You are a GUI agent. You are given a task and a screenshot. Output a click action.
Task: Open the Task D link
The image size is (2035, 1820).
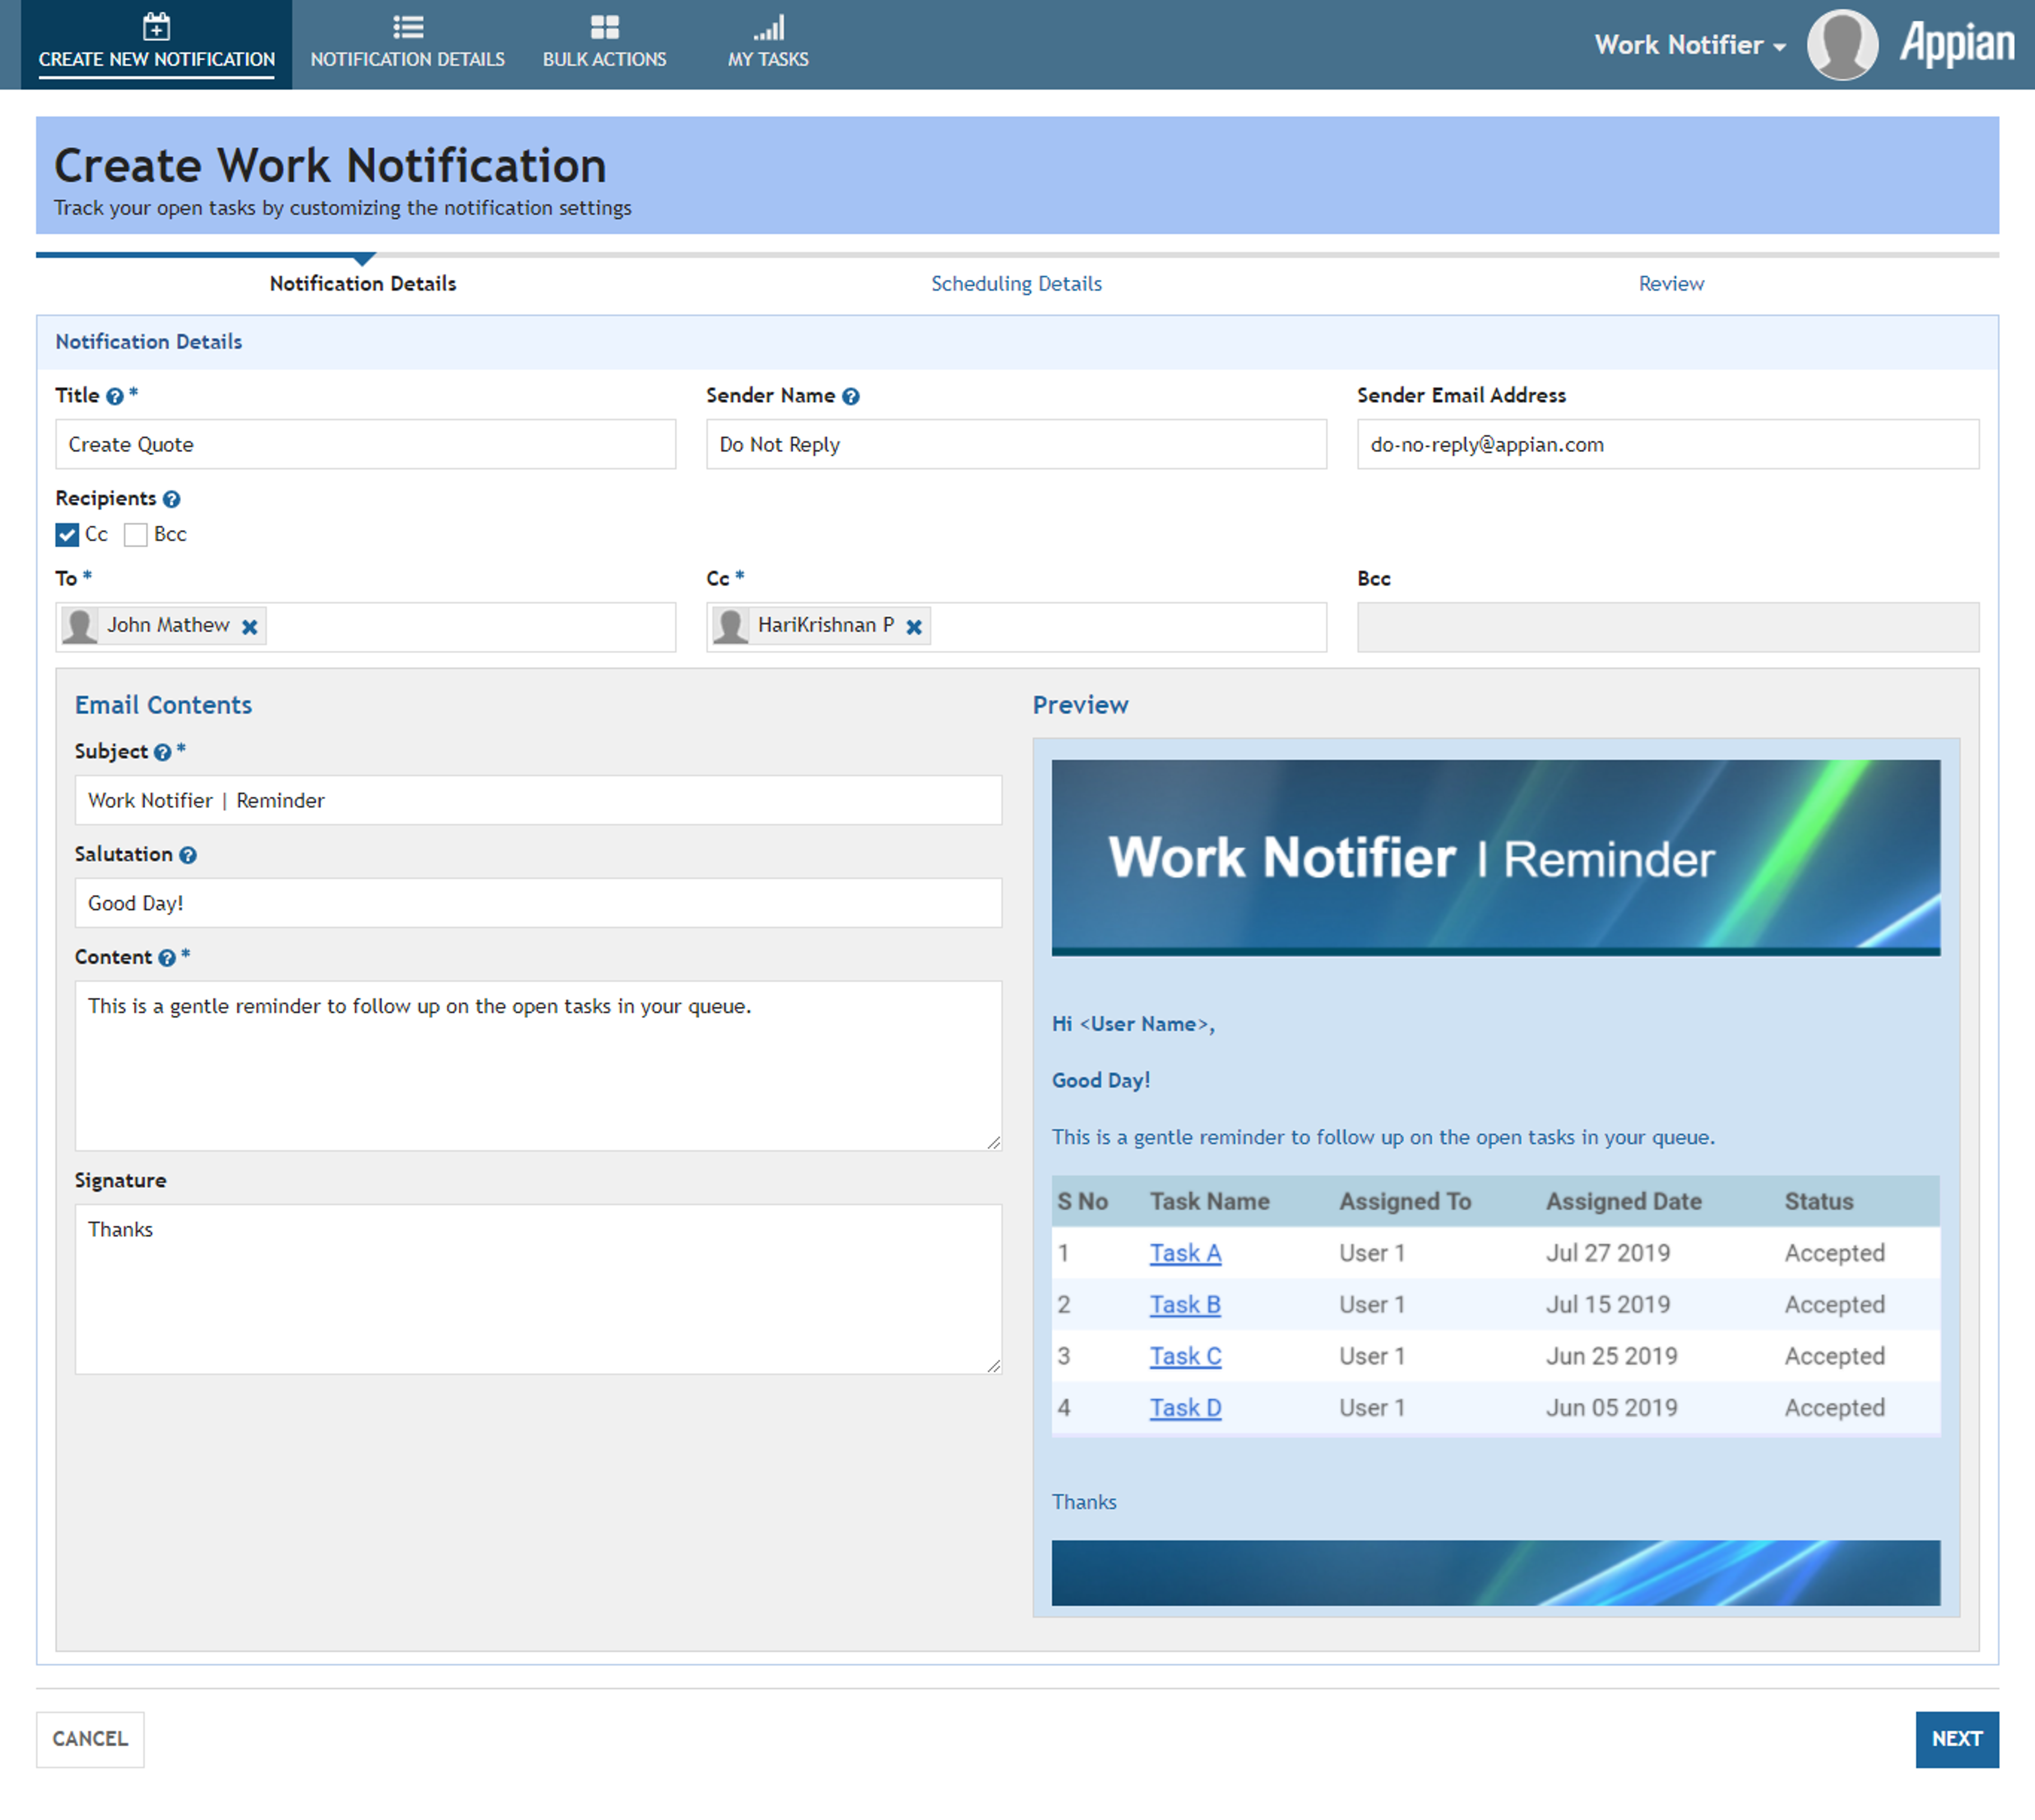tap(1185, 1408)
